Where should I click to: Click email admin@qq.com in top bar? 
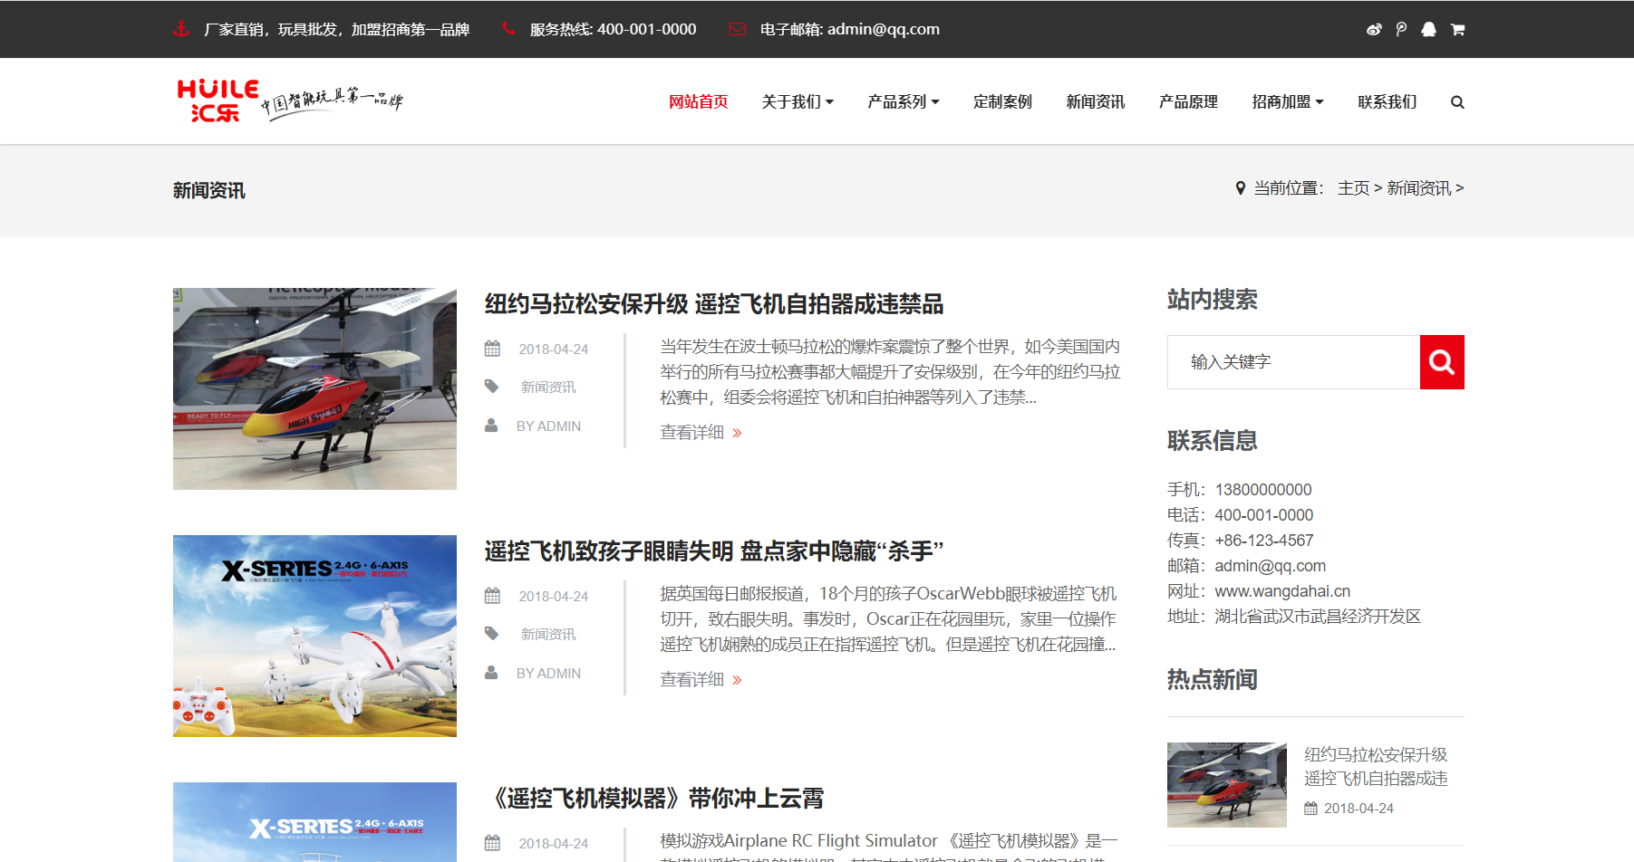tap(884, 29)
